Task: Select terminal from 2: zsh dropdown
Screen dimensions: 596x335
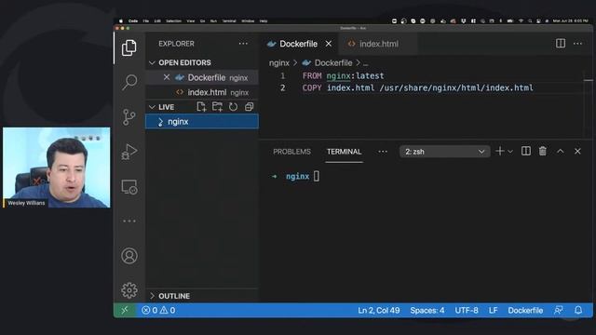Action: tap(444, 152)
